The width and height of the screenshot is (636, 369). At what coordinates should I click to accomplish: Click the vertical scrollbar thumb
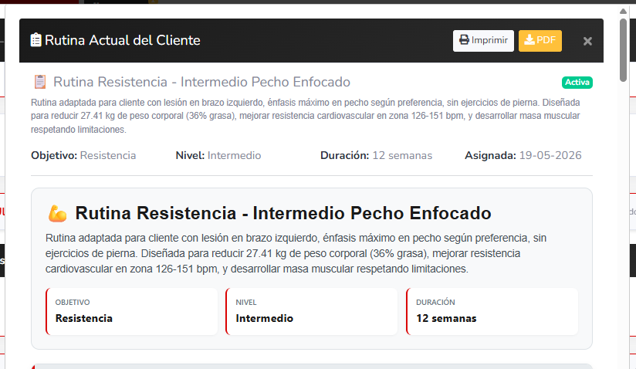coord(623,49)
